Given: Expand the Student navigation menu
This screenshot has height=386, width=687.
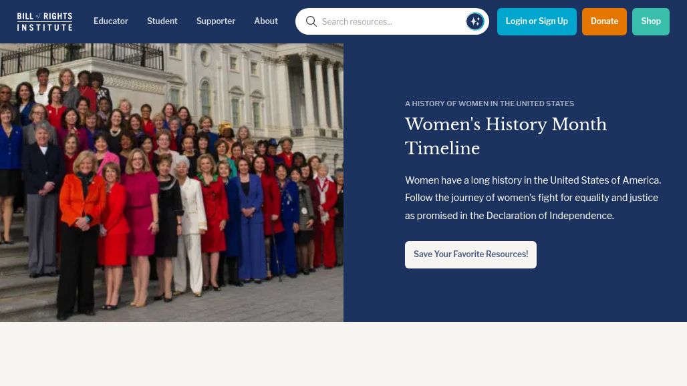Looking at the screenshot, I should point(162,21).
